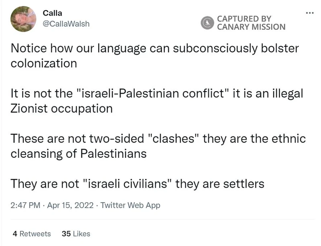The height and width of the screenshot is (246, 321).
Task: Click the display name Calla
Action: 53,13
